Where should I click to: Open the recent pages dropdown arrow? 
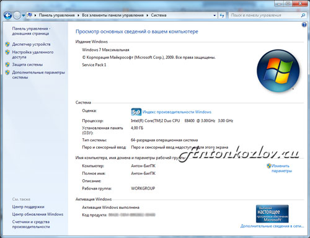tap(24, 15)
